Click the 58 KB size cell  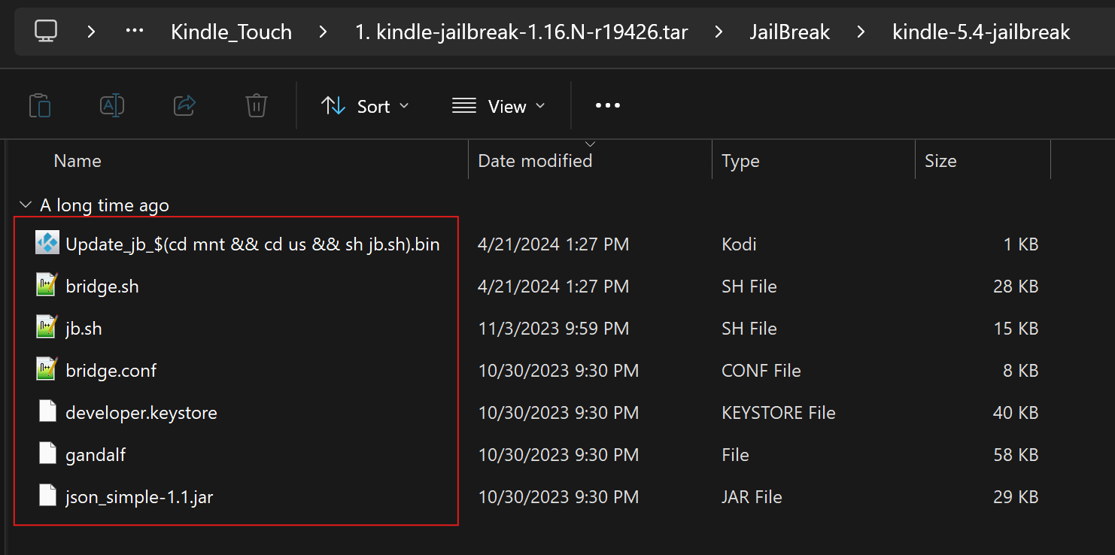(x=1015, y=455)
